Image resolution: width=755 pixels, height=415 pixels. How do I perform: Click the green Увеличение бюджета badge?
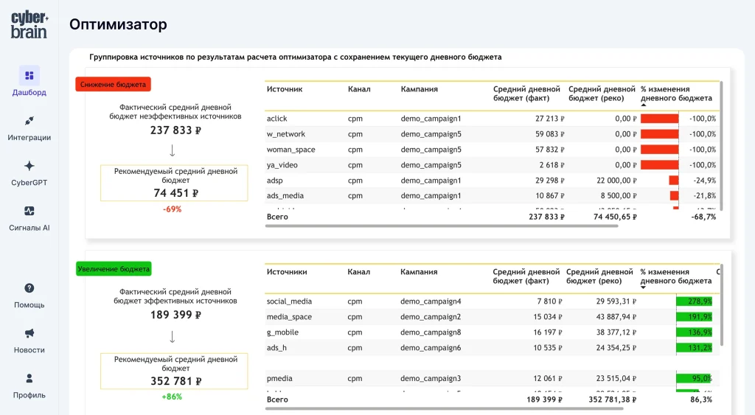pos(114,269)
